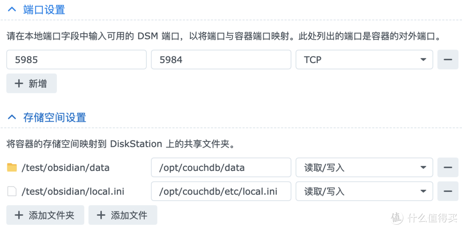This screenshot has height=229, width=462.
Task: Collapse the 端口设置 section chevron
Action: [x=12, y=10]
